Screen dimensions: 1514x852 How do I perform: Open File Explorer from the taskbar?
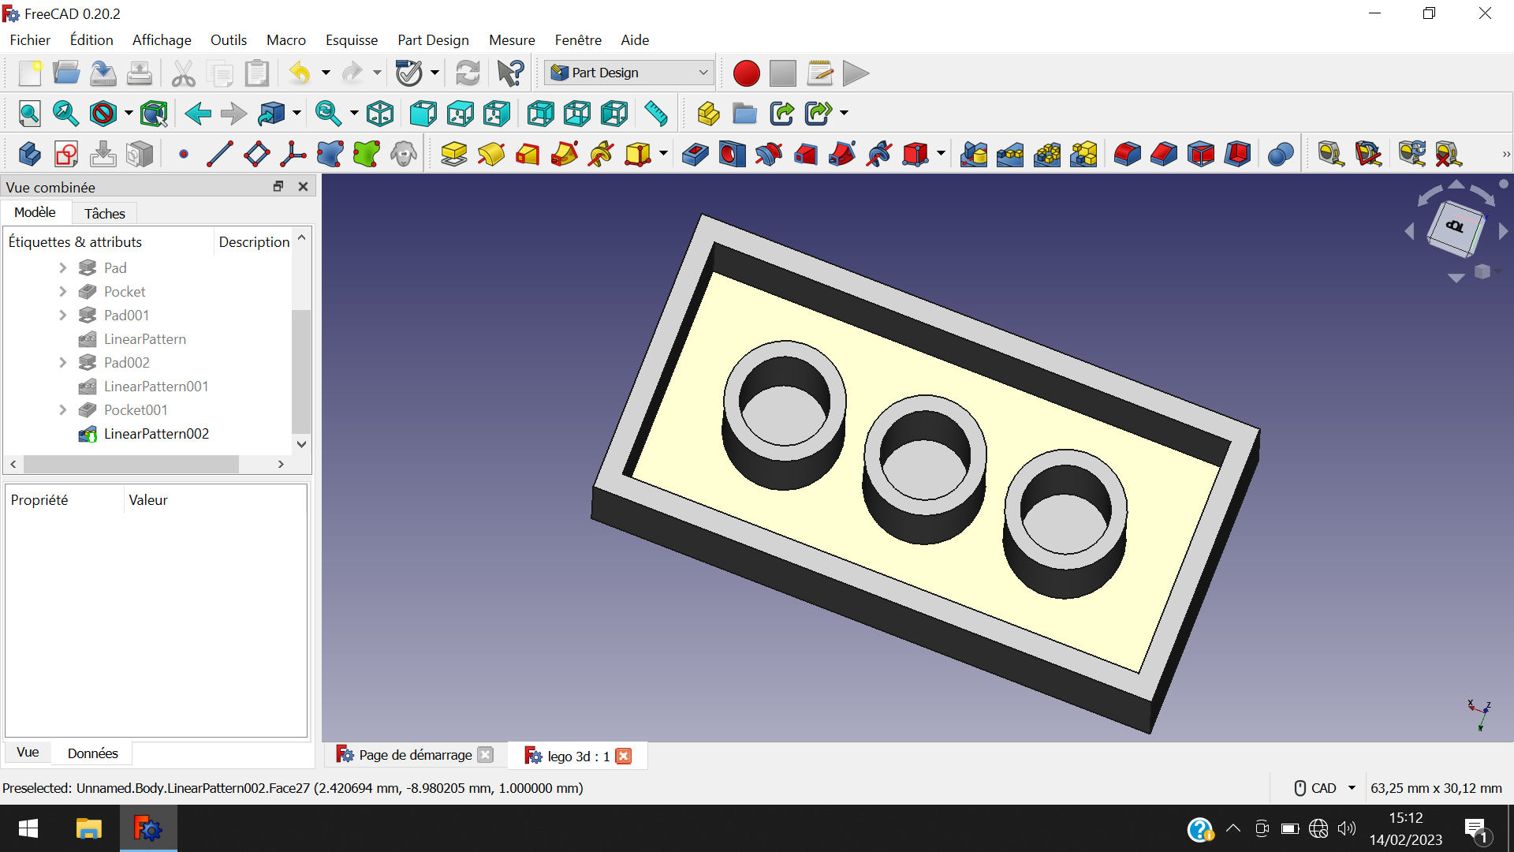point(88,828)
